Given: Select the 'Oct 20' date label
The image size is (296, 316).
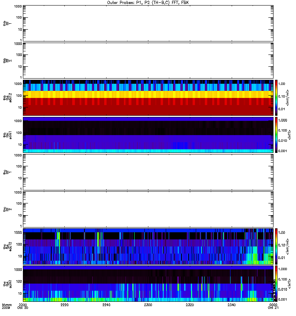Looking at the screenshot, I should (x=23, y=308).
